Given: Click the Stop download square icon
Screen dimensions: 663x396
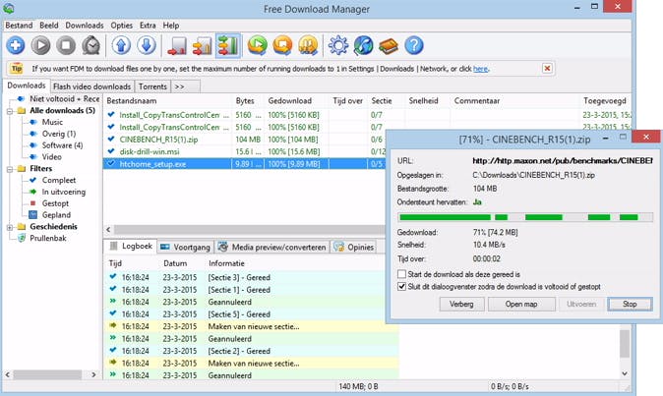Looking at the screenshot, I should [x=67, y=45].
